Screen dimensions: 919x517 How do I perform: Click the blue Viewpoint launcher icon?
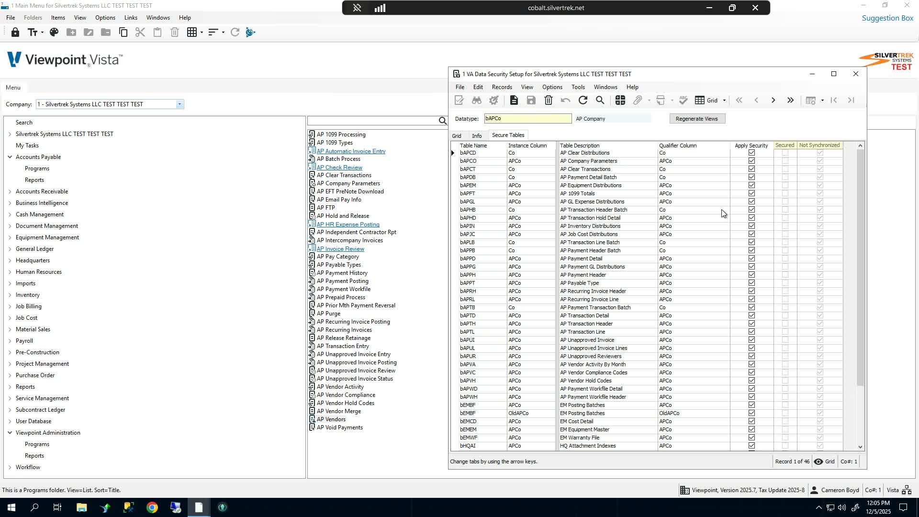[250, 33]
